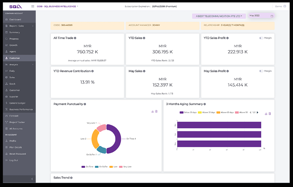Viewport: 293px width, 187px height.
Task: Click the 3 Months Aging Summary info icon
Action: point(205,104)
